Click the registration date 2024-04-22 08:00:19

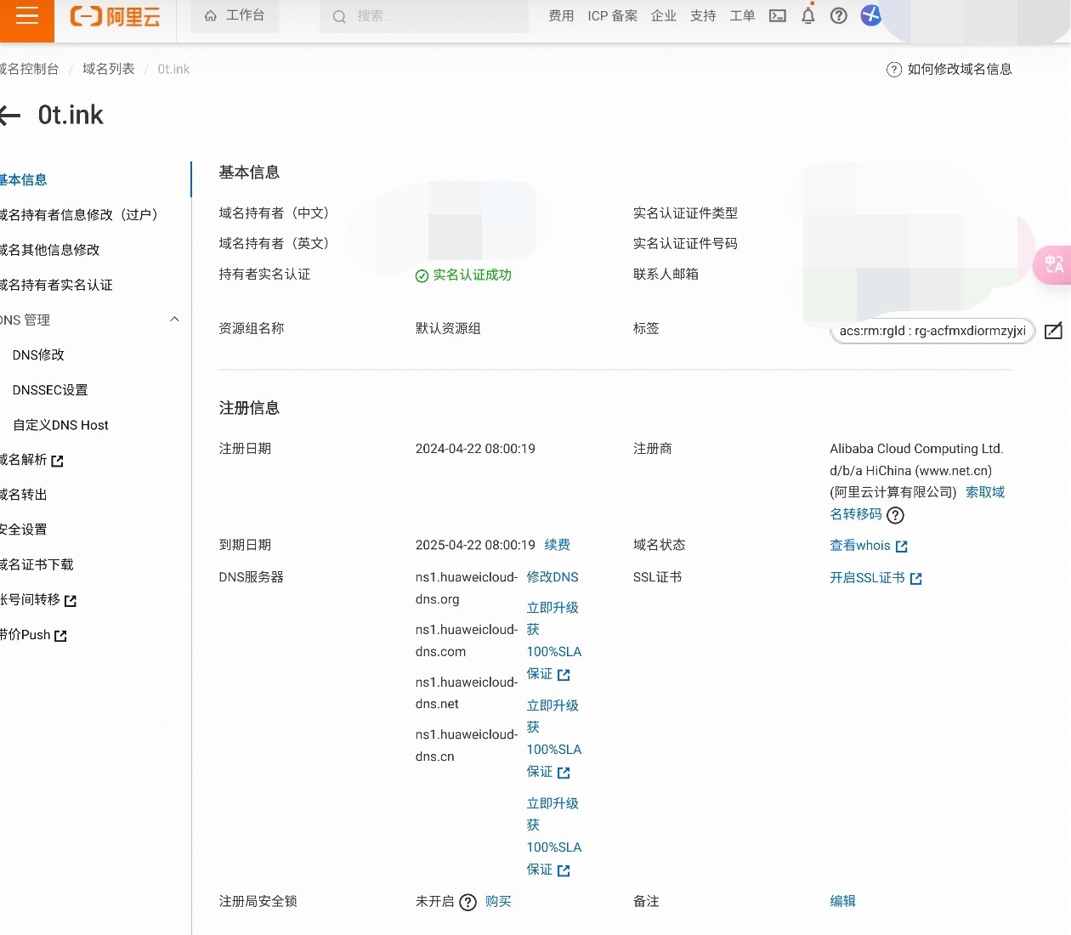point(475,449)
